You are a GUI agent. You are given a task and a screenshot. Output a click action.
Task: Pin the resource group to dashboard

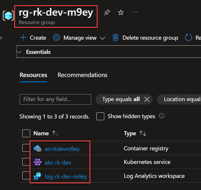pos(107,12)
